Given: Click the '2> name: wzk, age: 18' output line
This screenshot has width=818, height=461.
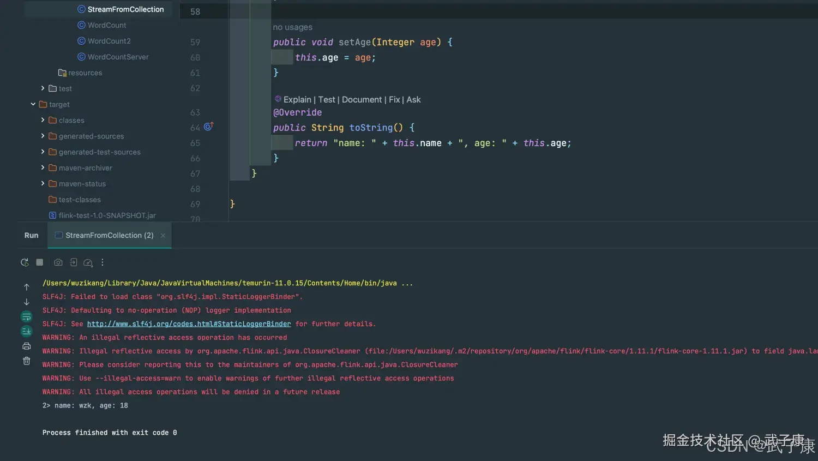Looking at the screenshot, I should (85, 406).
